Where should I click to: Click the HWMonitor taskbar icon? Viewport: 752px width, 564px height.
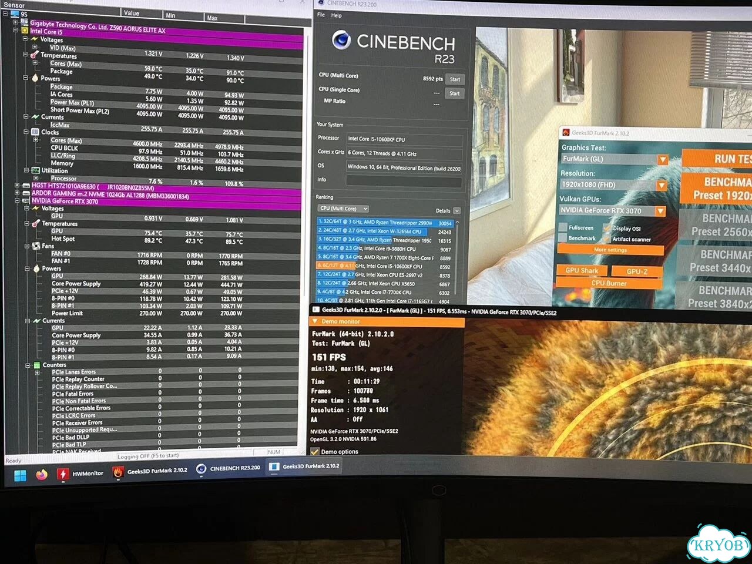coord(62,474)
